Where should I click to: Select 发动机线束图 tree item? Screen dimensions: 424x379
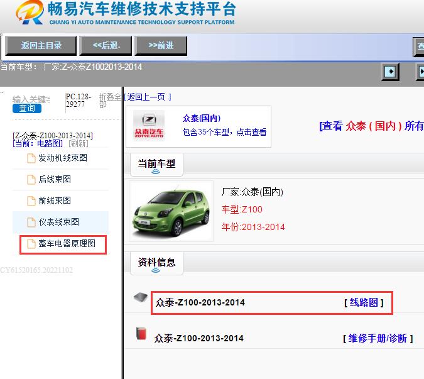(63, 158)
